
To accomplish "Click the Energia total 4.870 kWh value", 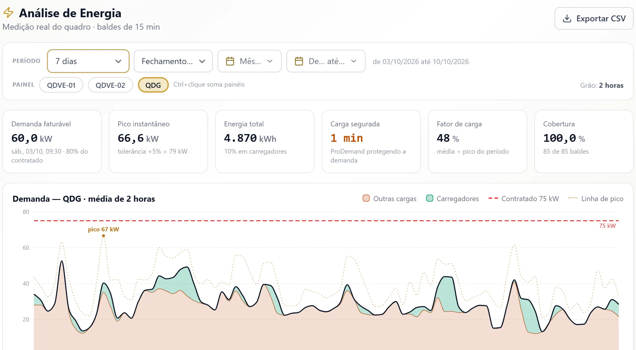I will click(250, 138).
